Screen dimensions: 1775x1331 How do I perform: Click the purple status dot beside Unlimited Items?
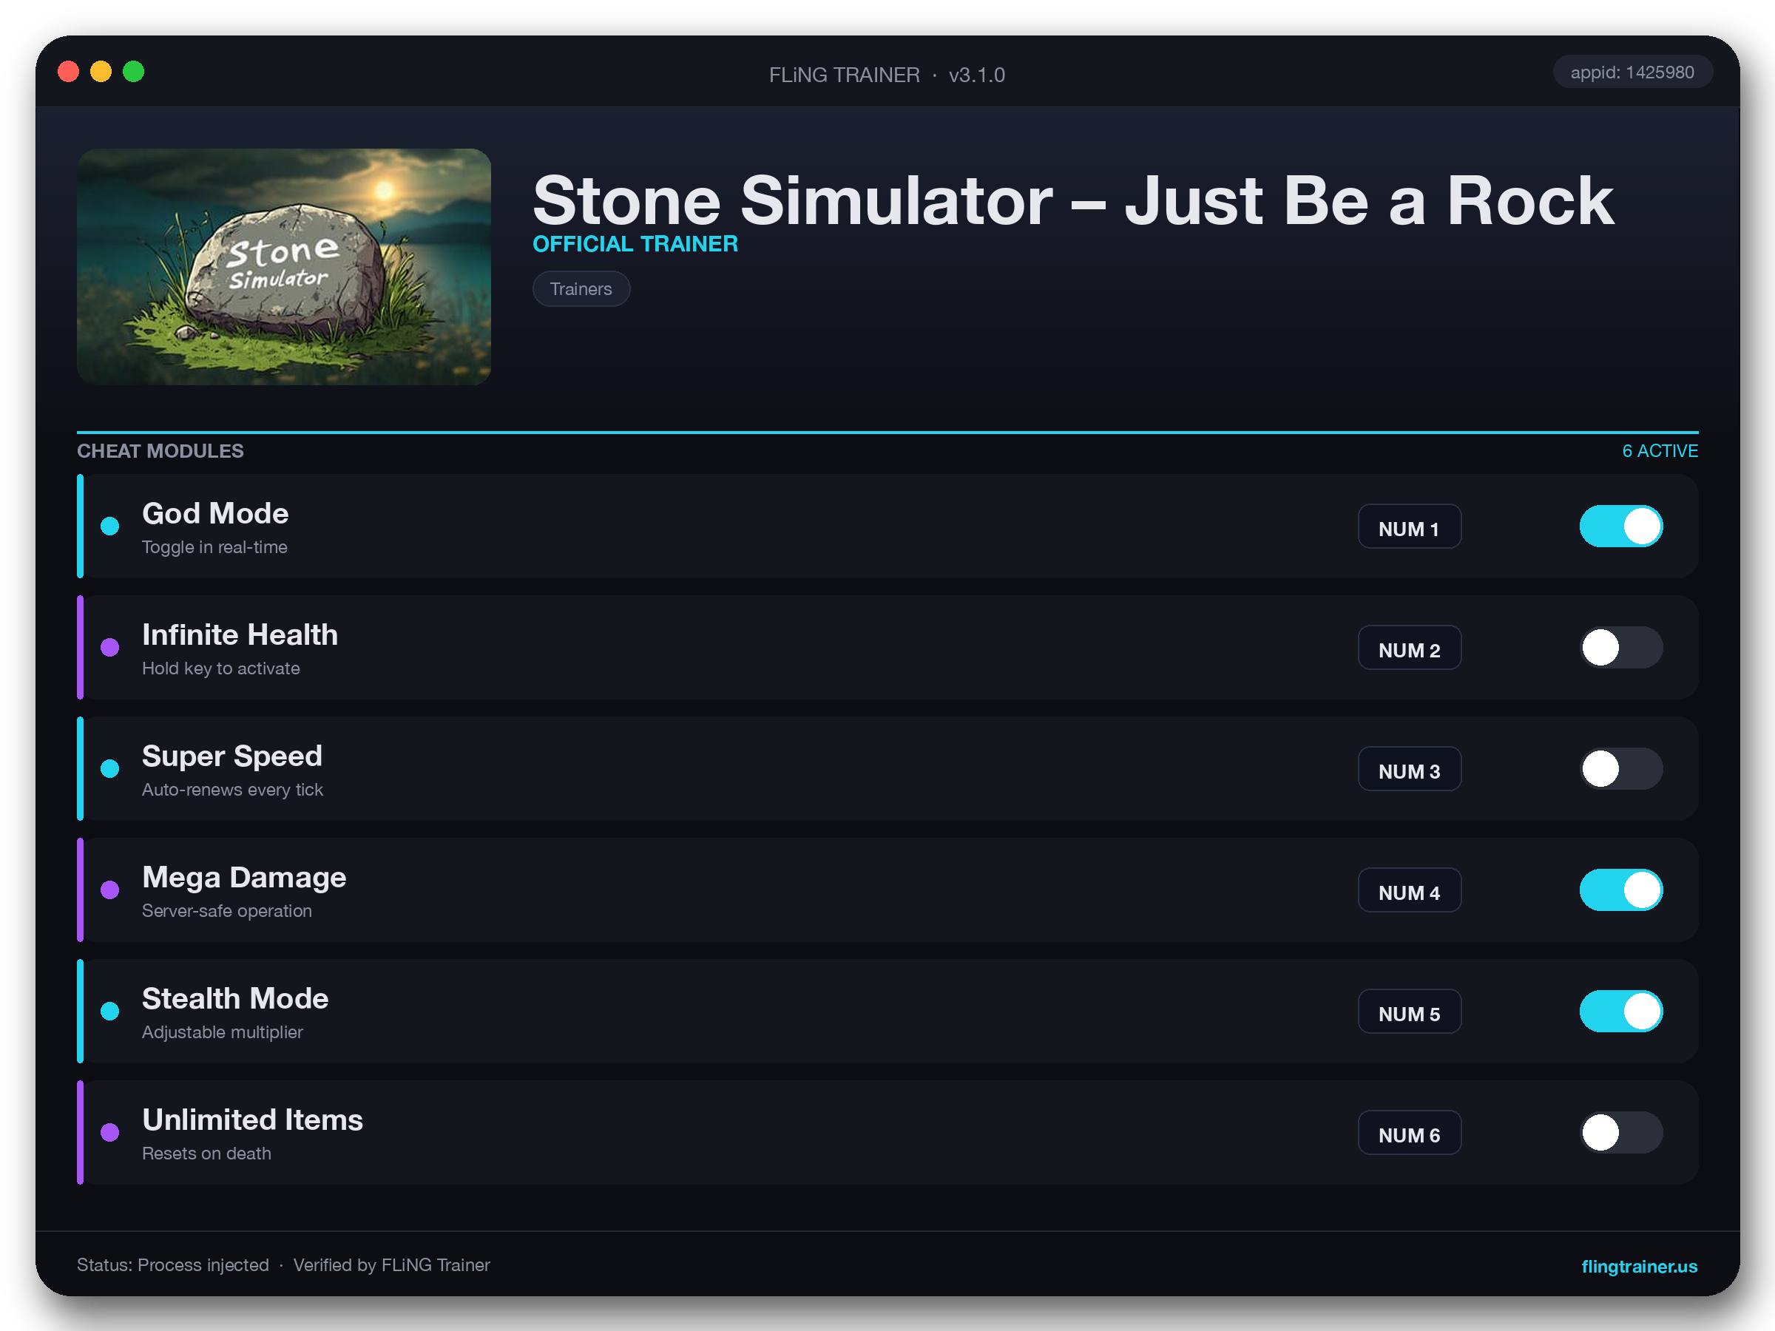pyautogui.click(x=110, y=1132)
